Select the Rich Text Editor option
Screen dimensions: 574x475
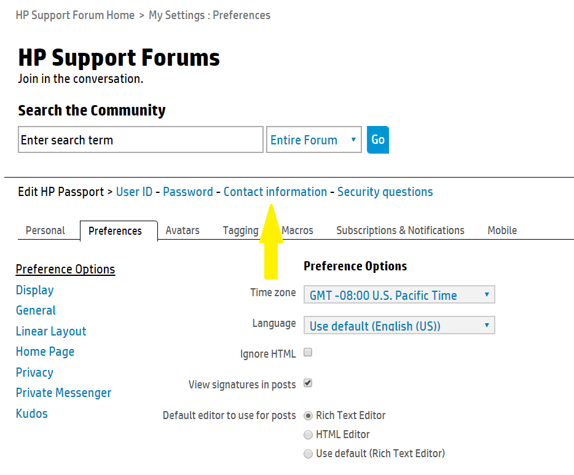[x=308, y=415]
